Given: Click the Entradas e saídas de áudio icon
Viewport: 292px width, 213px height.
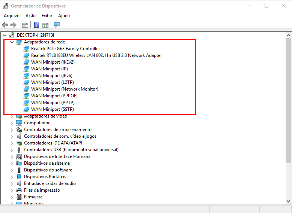Looking at the screenshot, I should [19, 183].
